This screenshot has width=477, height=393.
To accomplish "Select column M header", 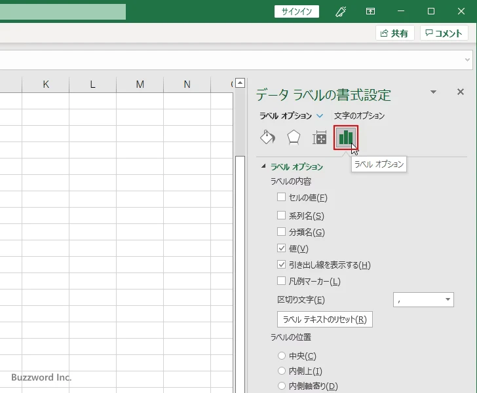I will [140, 84].
